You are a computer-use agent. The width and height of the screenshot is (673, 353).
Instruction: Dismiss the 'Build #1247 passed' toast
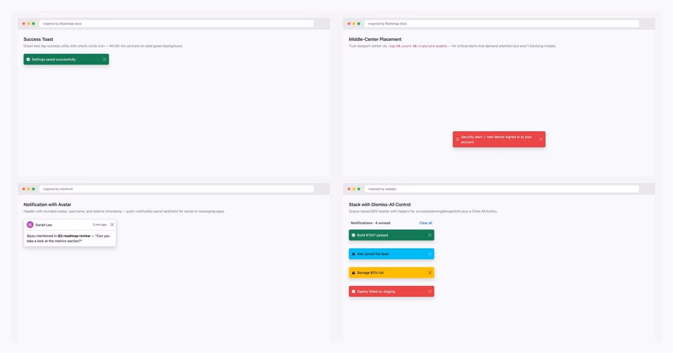pyautogui.click(x=430, y=235)
